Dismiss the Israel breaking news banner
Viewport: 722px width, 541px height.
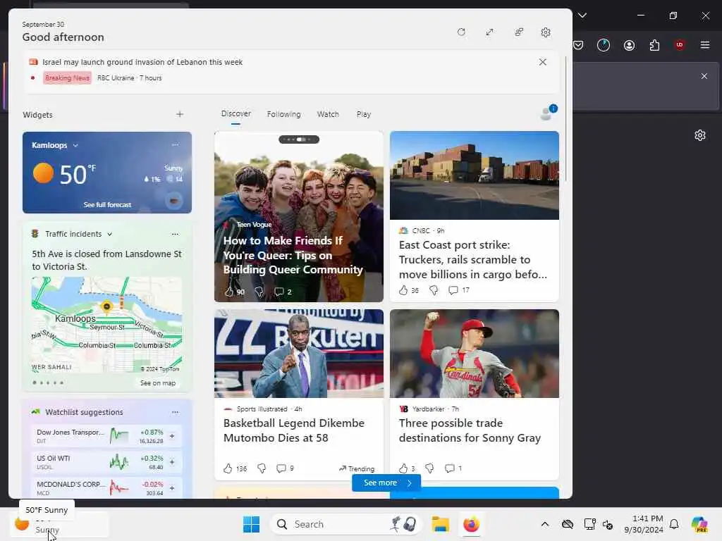coord(542,62)
